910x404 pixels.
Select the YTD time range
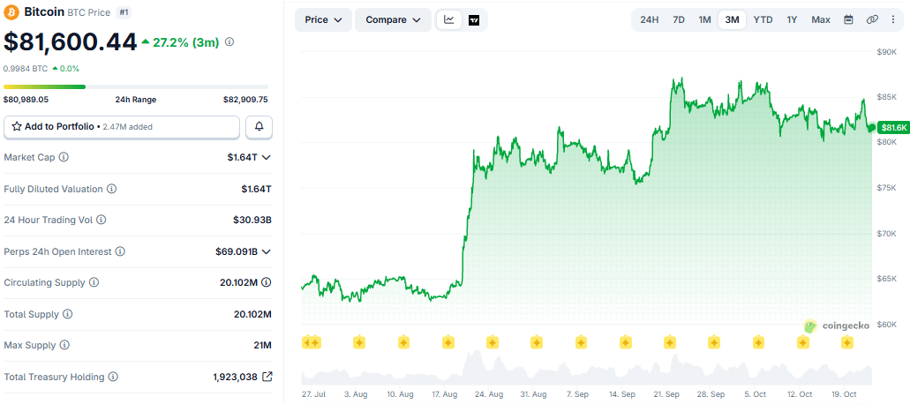pyautogui.click(x=763, y=19)
